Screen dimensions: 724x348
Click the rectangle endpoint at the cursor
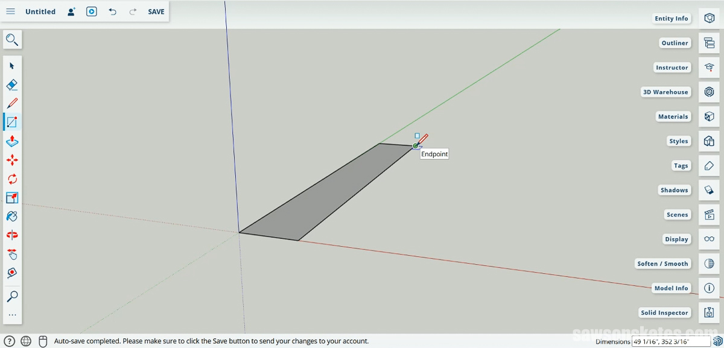point(415,145)
